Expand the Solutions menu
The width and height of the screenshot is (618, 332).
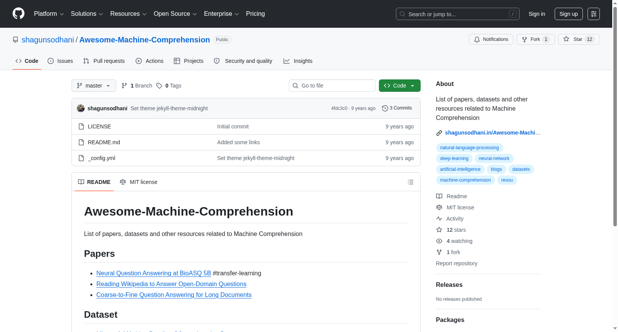87,14
